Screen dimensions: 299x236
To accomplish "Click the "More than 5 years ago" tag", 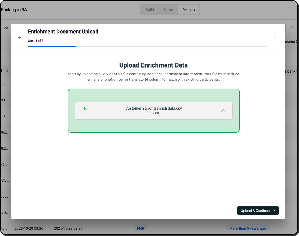I will [x=247, y=228].
